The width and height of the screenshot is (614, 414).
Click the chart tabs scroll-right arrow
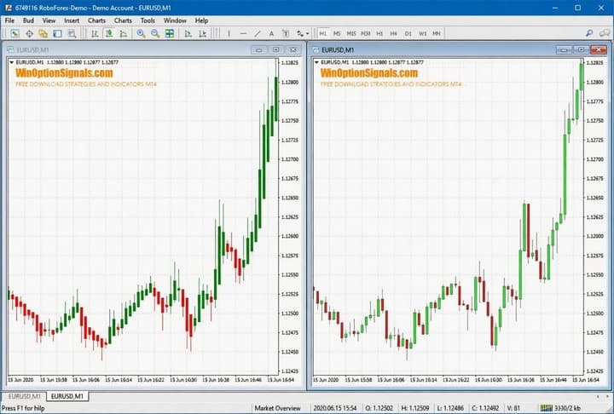pyautogui.click(x=607, y=396)
